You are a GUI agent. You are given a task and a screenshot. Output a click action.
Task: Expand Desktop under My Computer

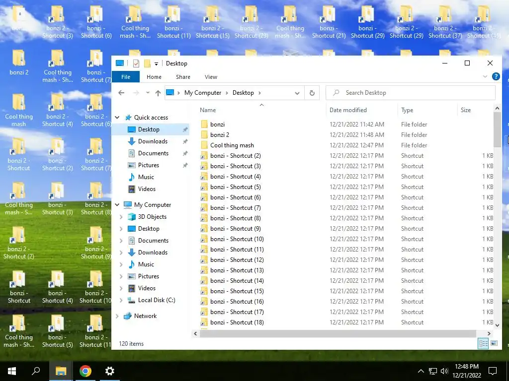tap(121, 229)
